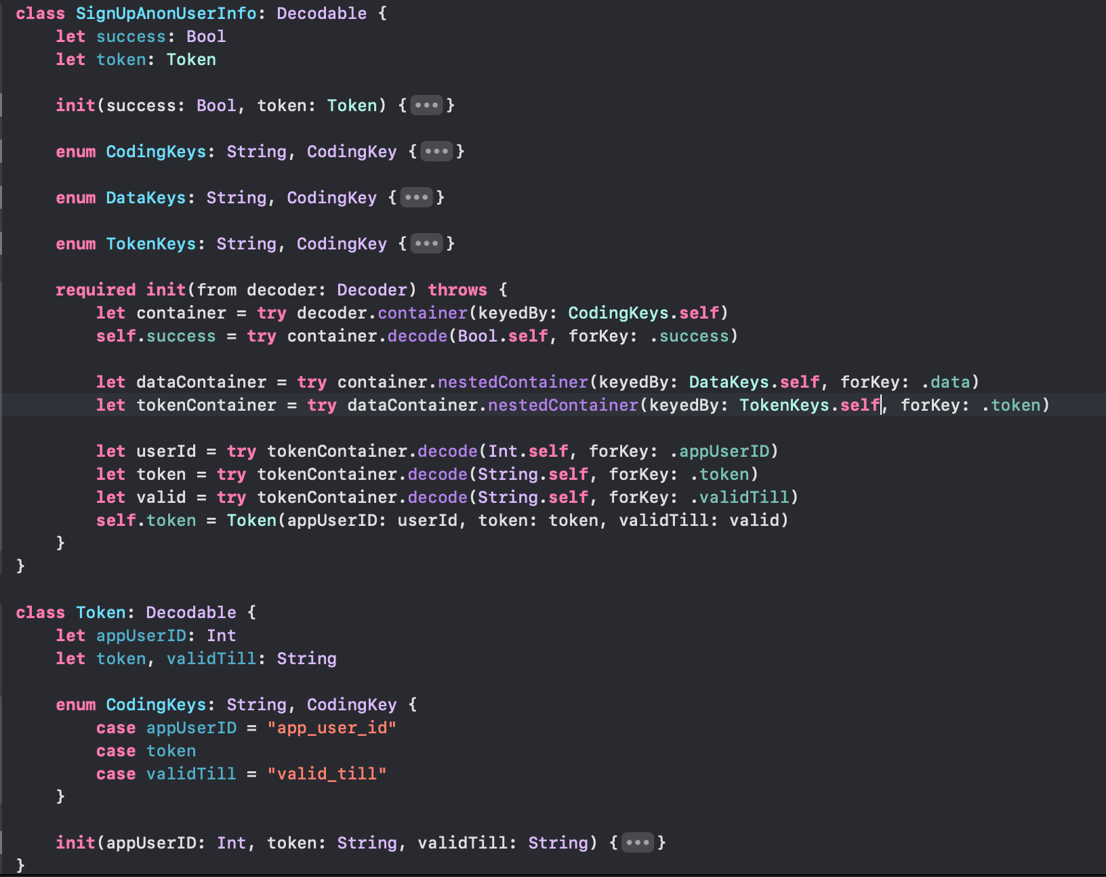Click 'case token' in Token CodingKeys
Image resolution: width=1106 pixels, height=877 pixels.
[146, 751]
